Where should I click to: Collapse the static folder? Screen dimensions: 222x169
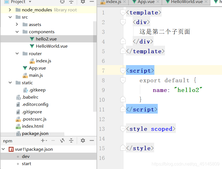(x=10, y=83)
